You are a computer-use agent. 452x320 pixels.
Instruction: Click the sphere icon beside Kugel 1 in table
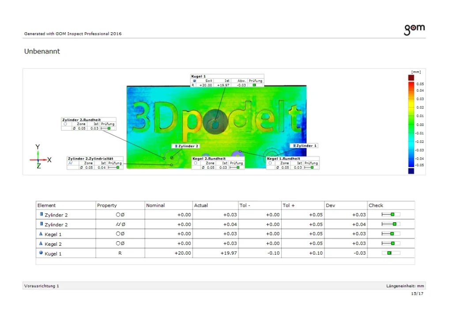[x=41, y=253]
